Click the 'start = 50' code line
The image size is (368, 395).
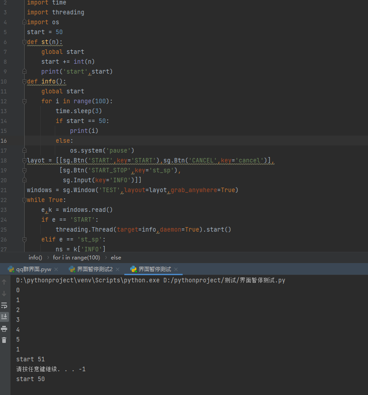point(45,32)
